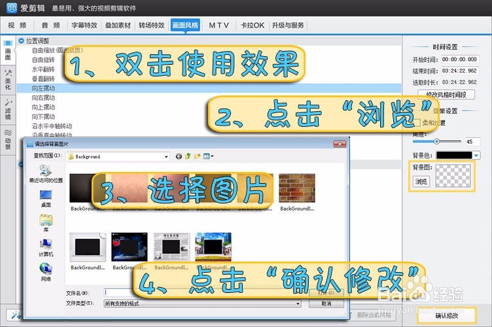Click the magic wand icon at bottom left

tap(15, 315)
